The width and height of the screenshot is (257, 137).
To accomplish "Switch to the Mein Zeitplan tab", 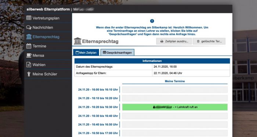I will [86, 53].
